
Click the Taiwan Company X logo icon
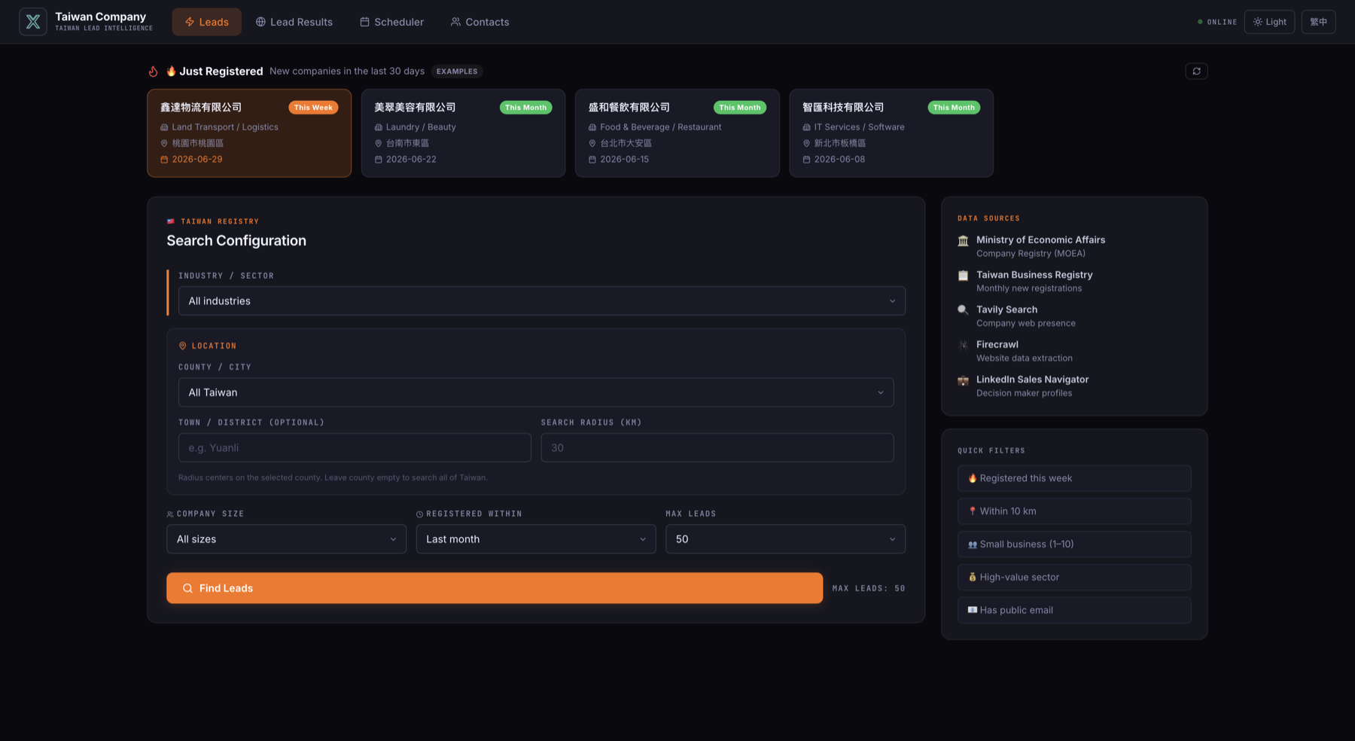click(x=33, y=22)
